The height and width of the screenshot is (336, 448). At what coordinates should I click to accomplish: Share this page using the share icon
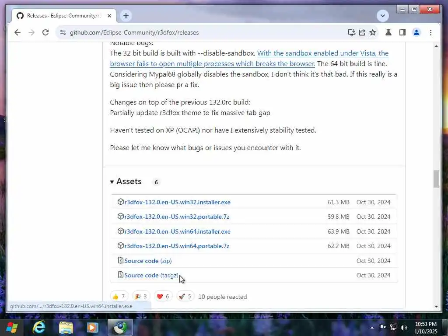tap(362, 32)
